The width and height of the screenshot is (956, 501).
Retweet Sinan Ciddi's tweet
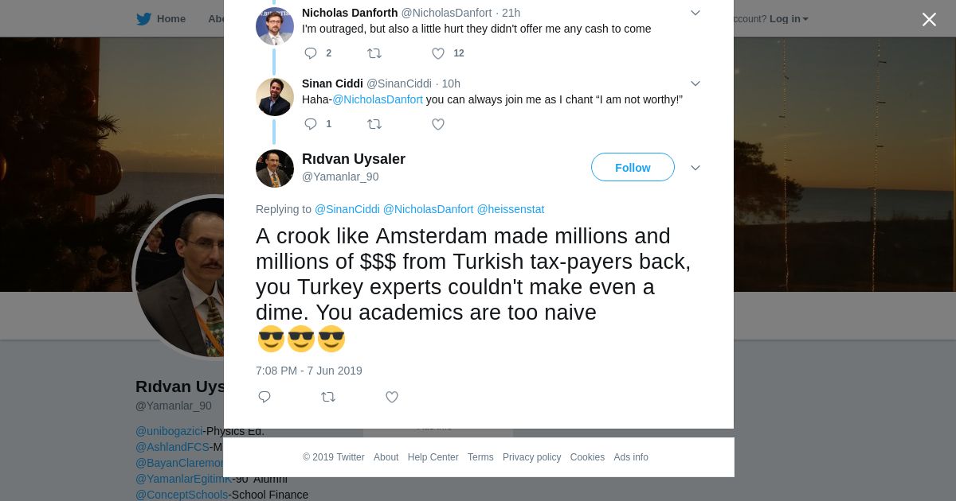(x=374, y=124)
